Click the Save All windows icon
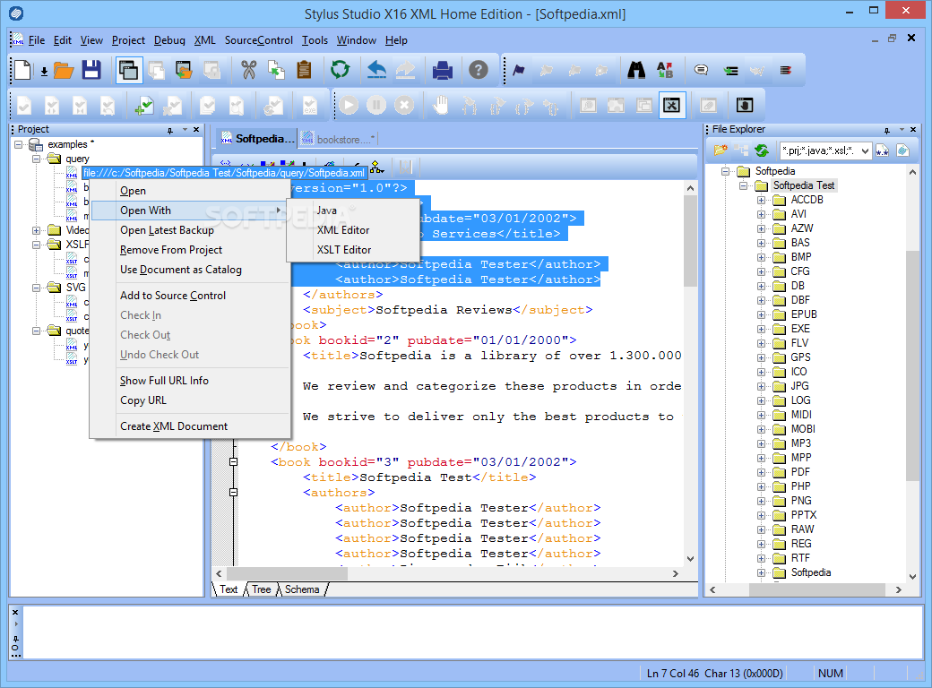The height and width of the screenshot is (688, 932). 129,70
